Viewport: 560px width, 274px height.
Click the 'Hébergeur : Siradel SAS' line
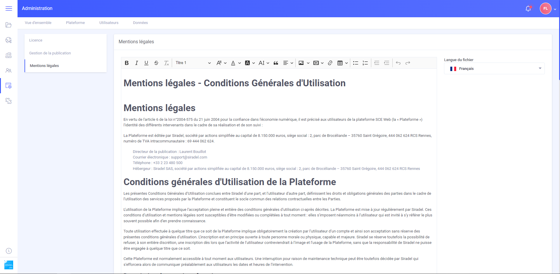coord(276,169)
